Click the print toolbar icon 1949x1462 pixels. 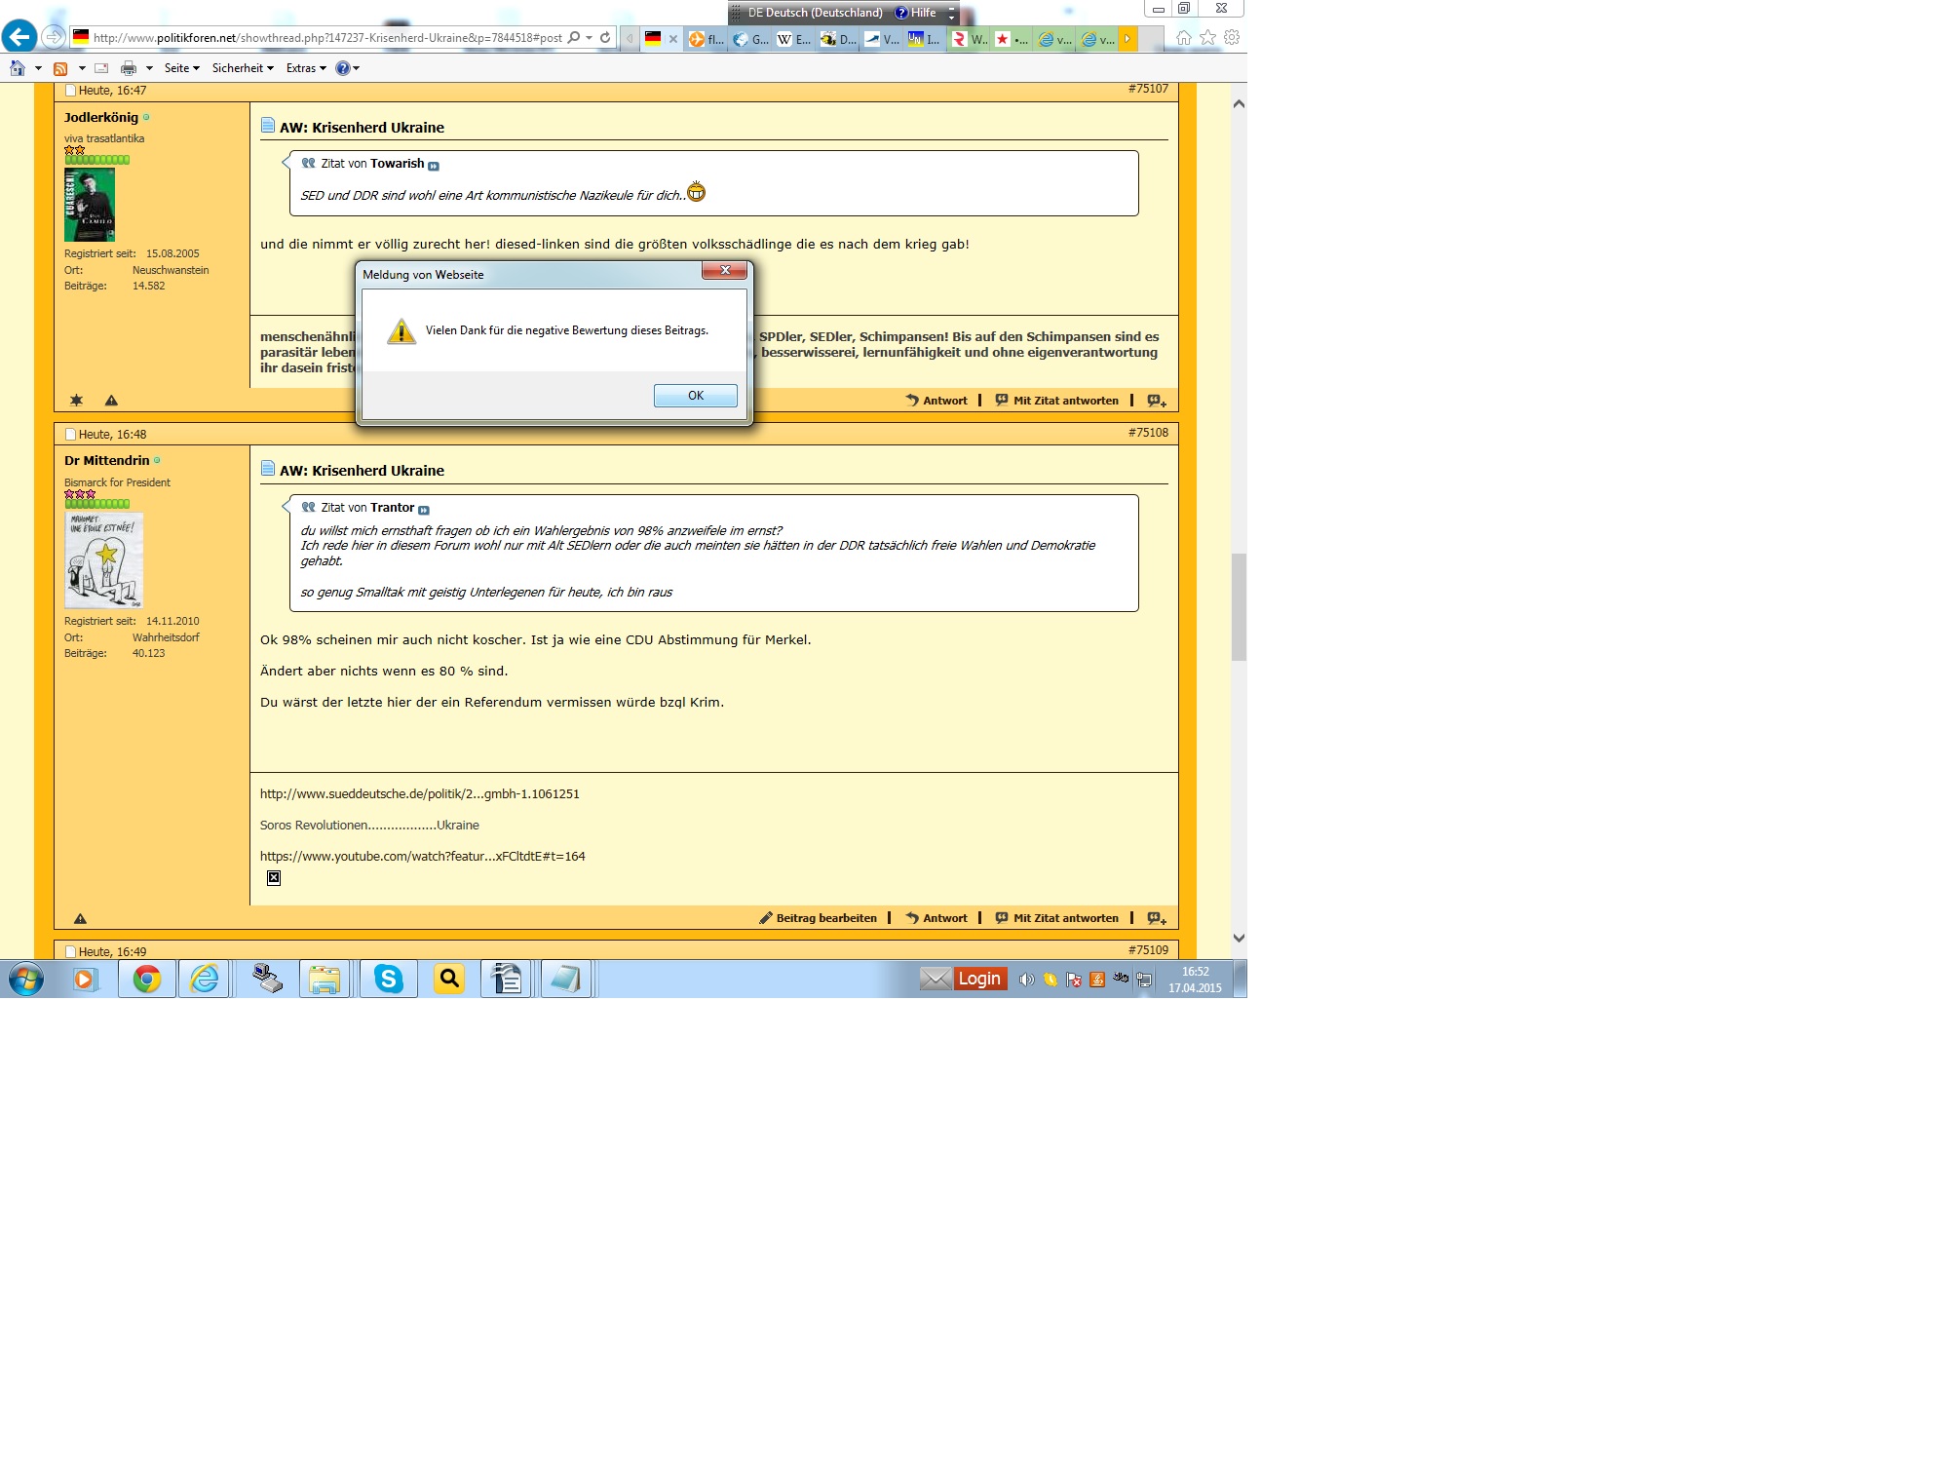coord(129,68)
